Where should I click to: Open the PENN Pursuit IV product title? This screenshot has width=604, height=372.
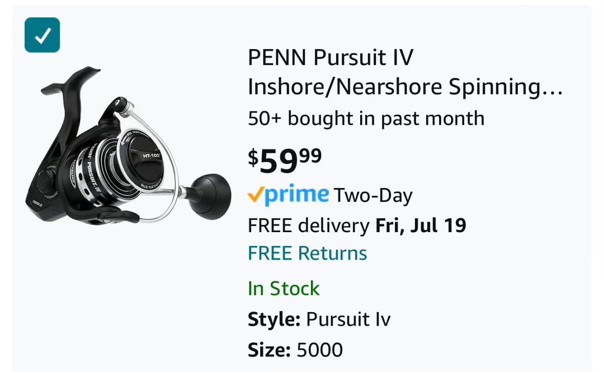[x=330, y=58]
